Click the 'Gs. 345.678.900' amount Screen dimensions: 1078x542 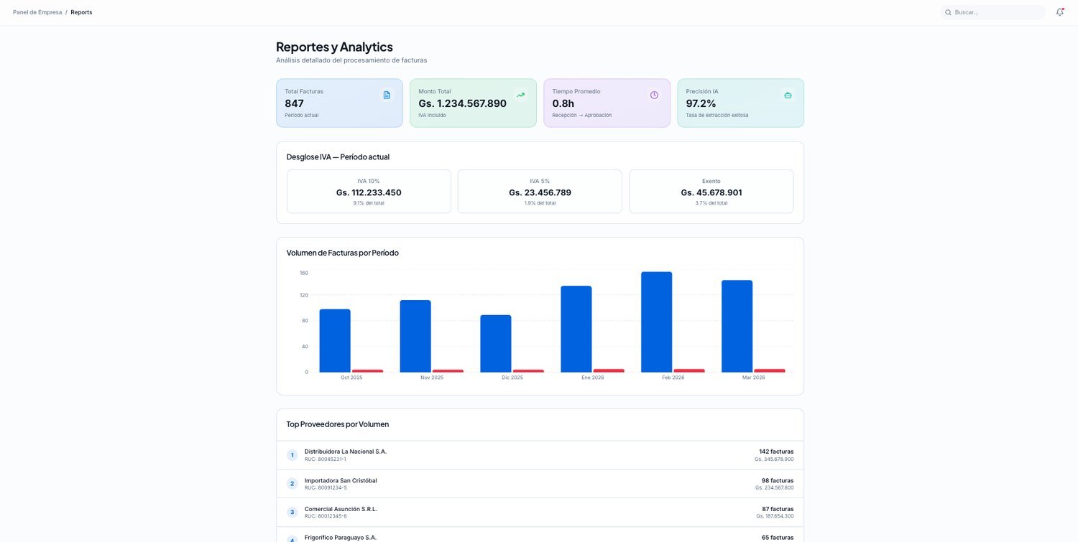(774, 459)
